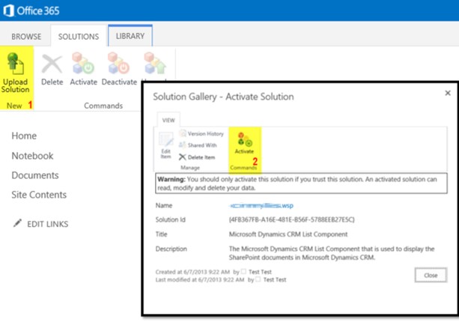This screenshot has height=322, width=459.
Task: Click the Office 365 logo
Action: 31,10
